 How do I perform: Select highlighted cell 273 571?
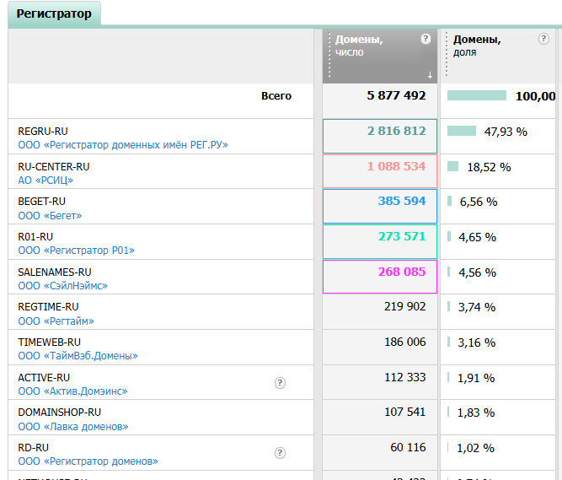tap(380, 241)
